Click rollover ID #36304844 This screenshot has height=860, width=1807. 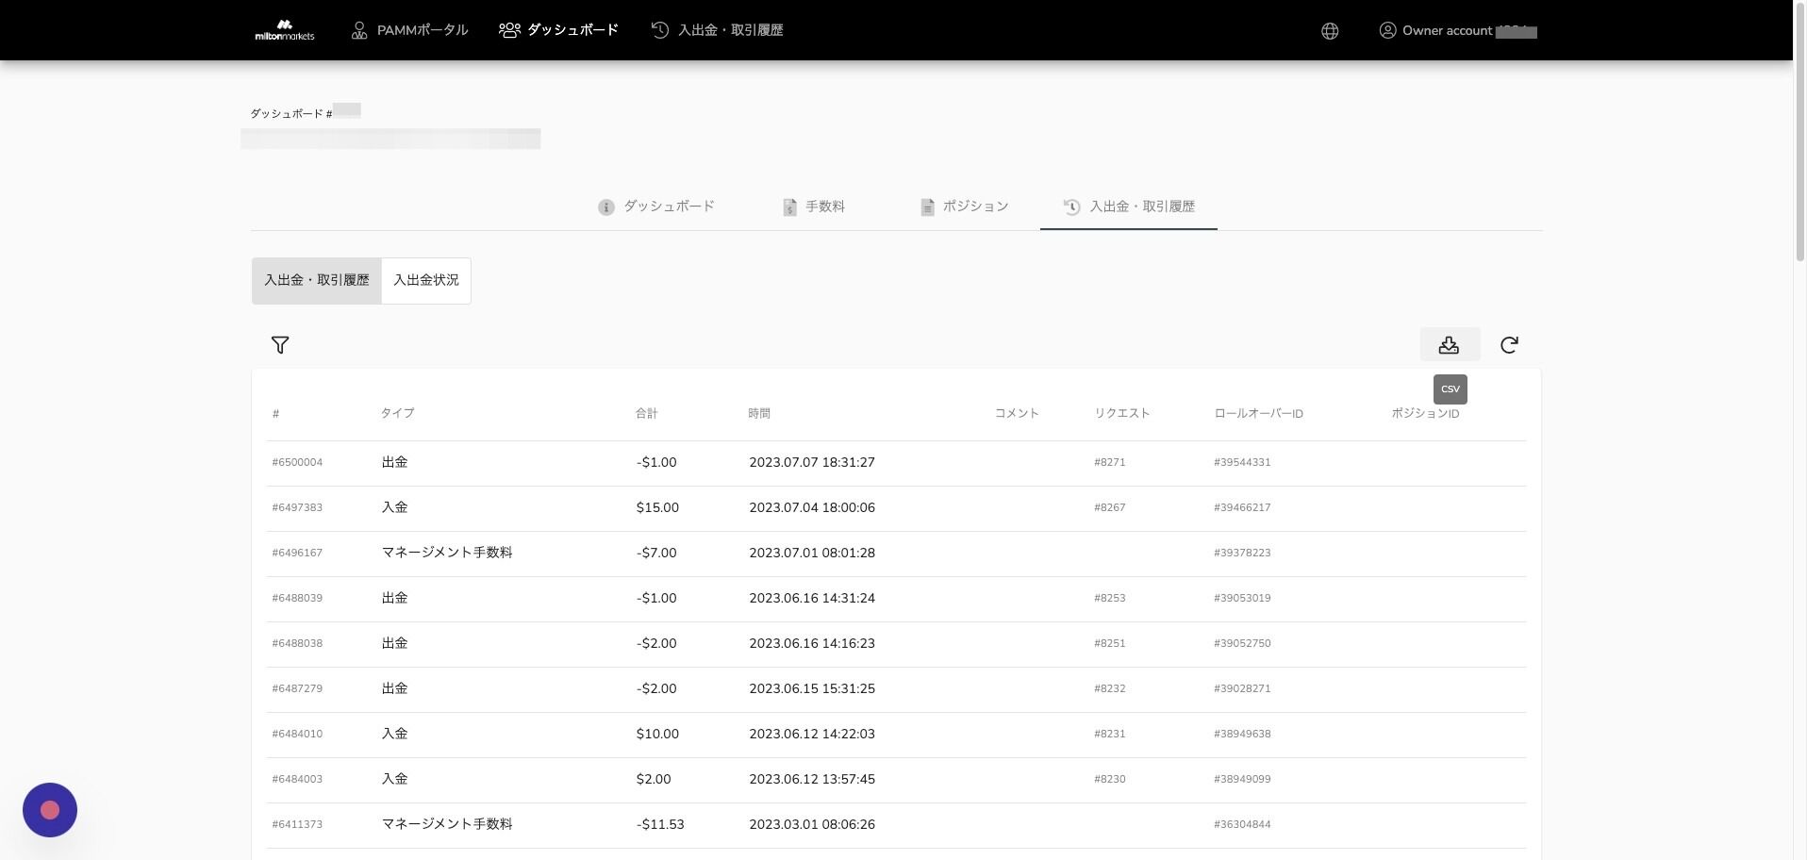coord(1242,824)
